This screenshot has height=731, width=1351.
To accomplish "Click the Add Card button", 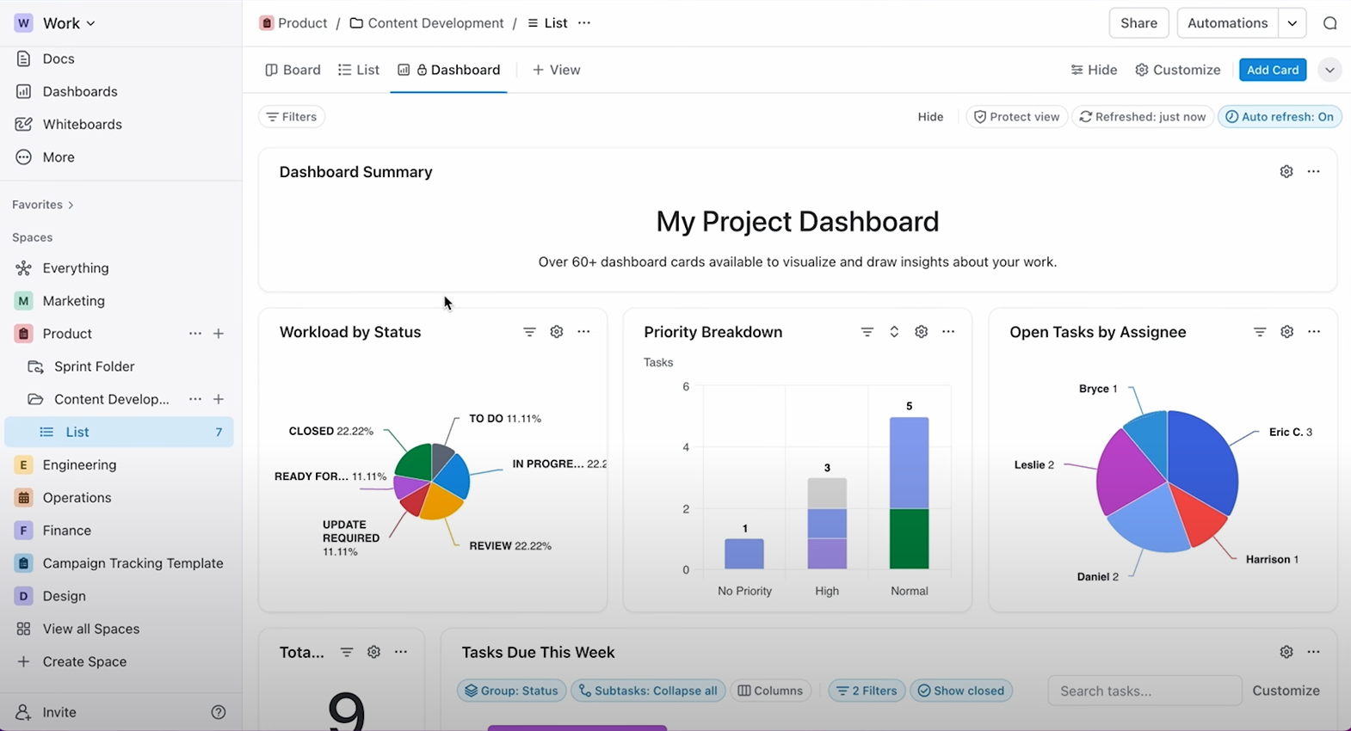I will coord(1272,70).
